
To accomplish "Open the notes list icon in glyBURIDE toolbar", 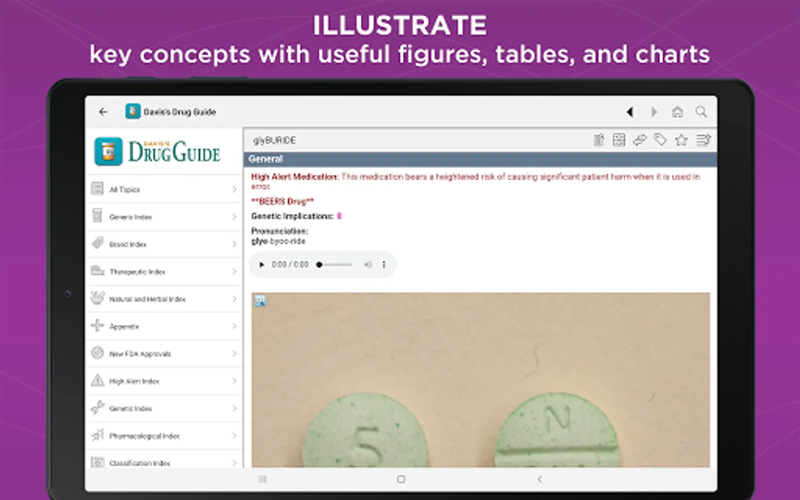I will pos(703,140).
